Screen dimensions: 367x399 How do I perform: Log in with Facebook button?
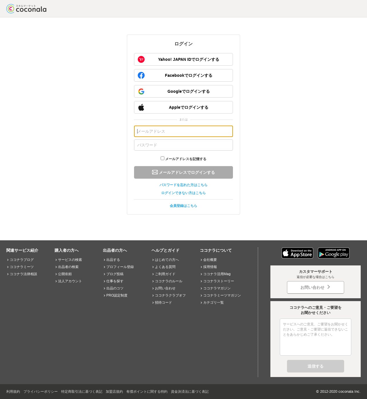183,75
